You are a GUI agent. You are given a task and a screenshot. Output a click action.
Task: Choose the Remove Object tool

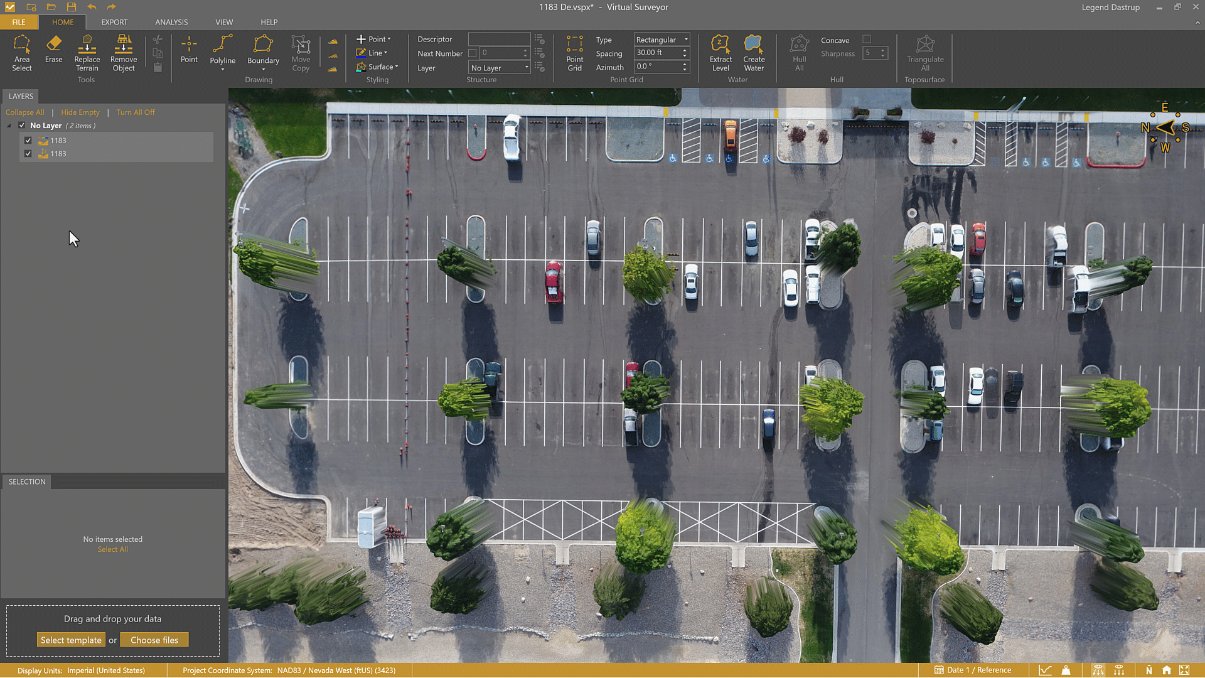pyautogui.click(x=123, y=53)
